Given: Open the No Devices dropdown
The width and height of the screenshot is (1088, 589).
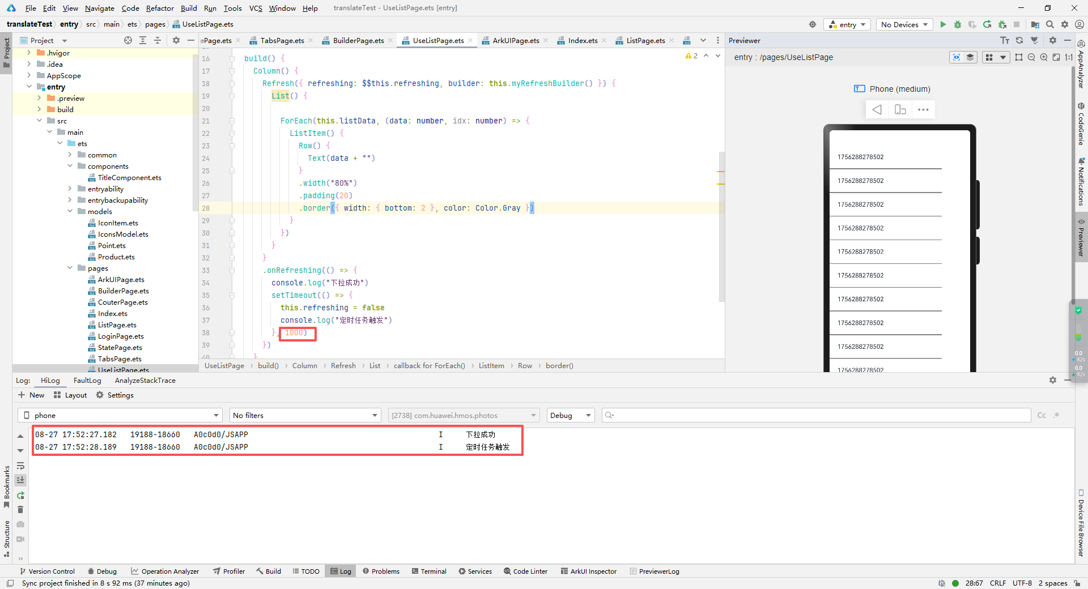Looking at the screenshot, I should [904, 24].
